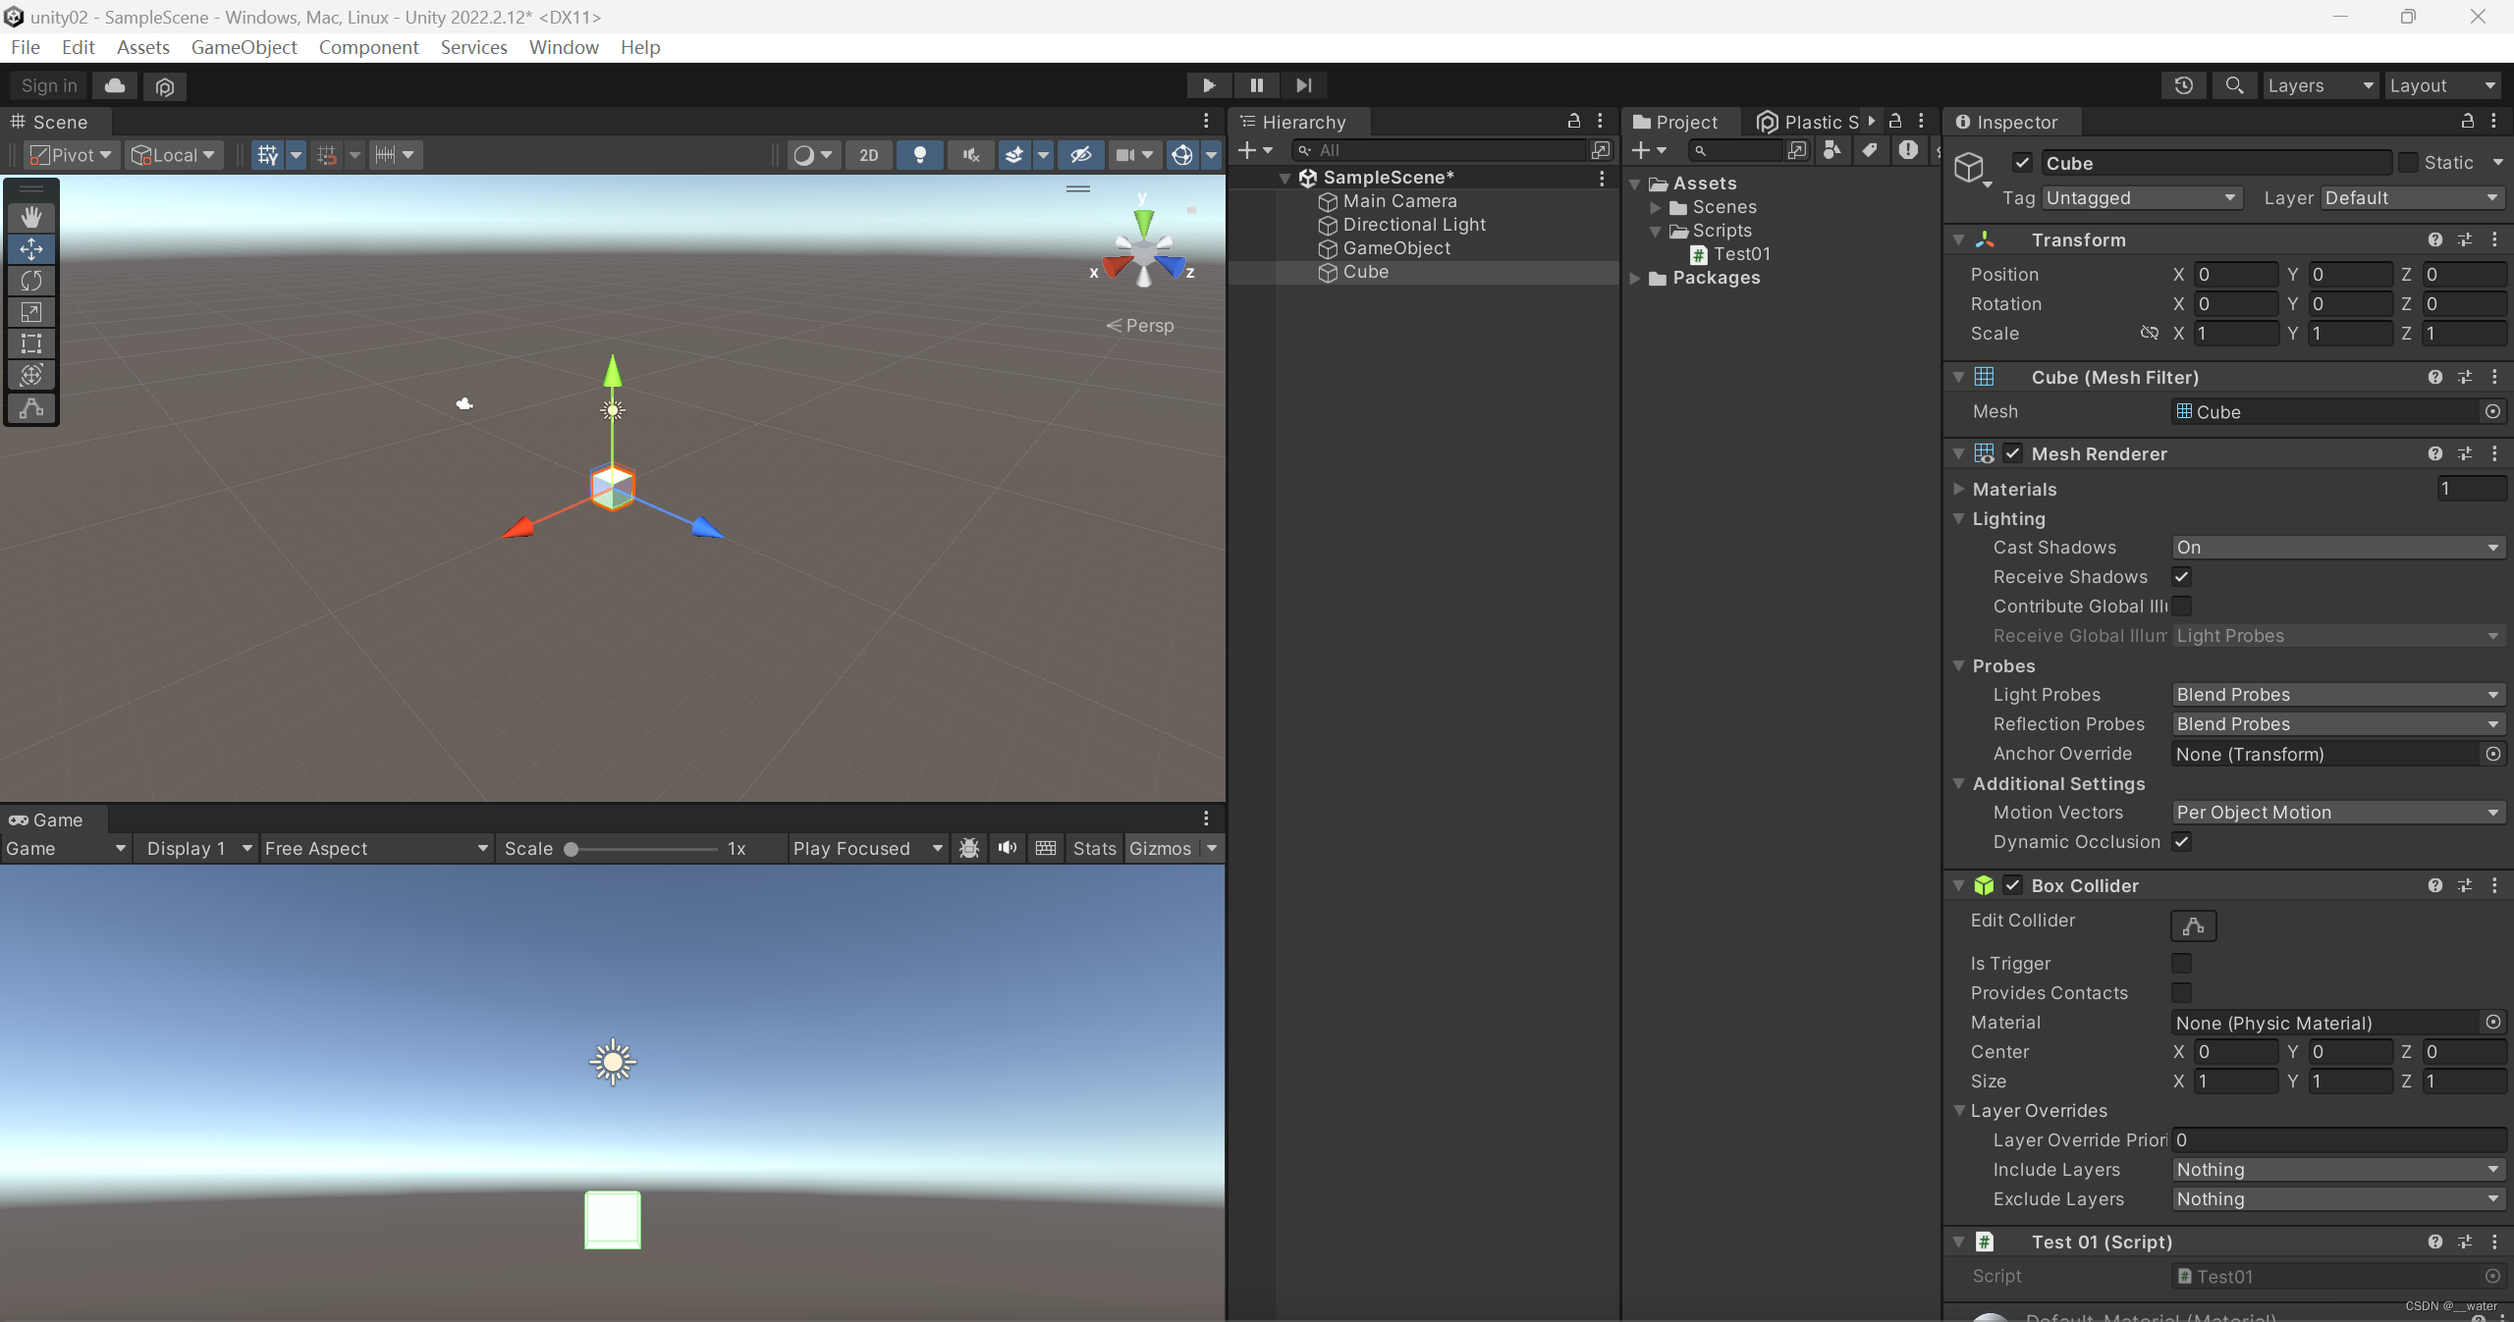Click the Game view scale slider
The width and height of the screenshot is (2514, 1322).
571,848
